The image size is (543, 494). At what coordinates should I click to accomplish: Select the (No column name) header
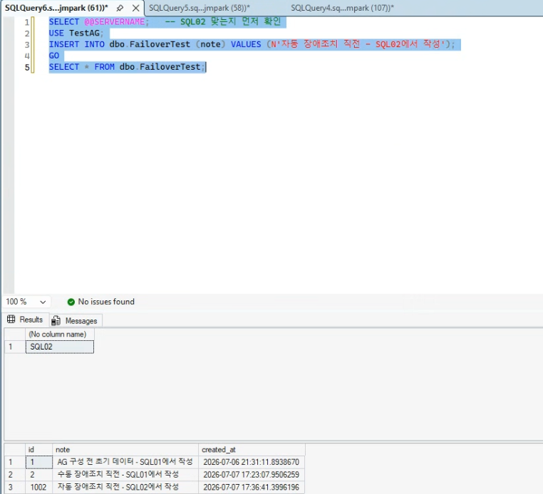(60, 335)
